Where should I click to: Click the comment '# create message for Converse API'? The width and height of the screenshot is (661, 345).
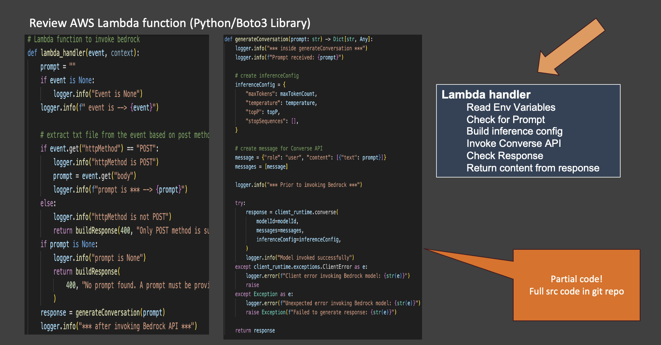279,149
